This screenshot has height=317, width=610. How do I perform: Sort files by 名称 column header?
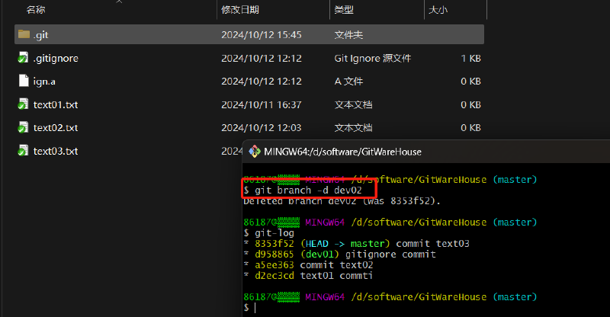[36, 9]
